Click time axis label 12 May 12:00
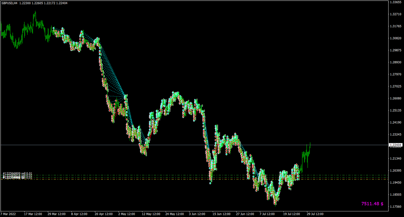404x217 pixels. (151, 214)
